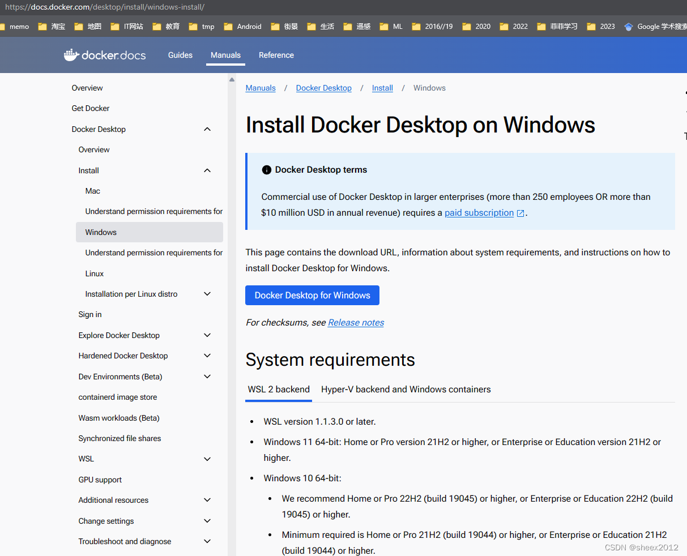Open the tmp bookmark folder

click(202, 27)
